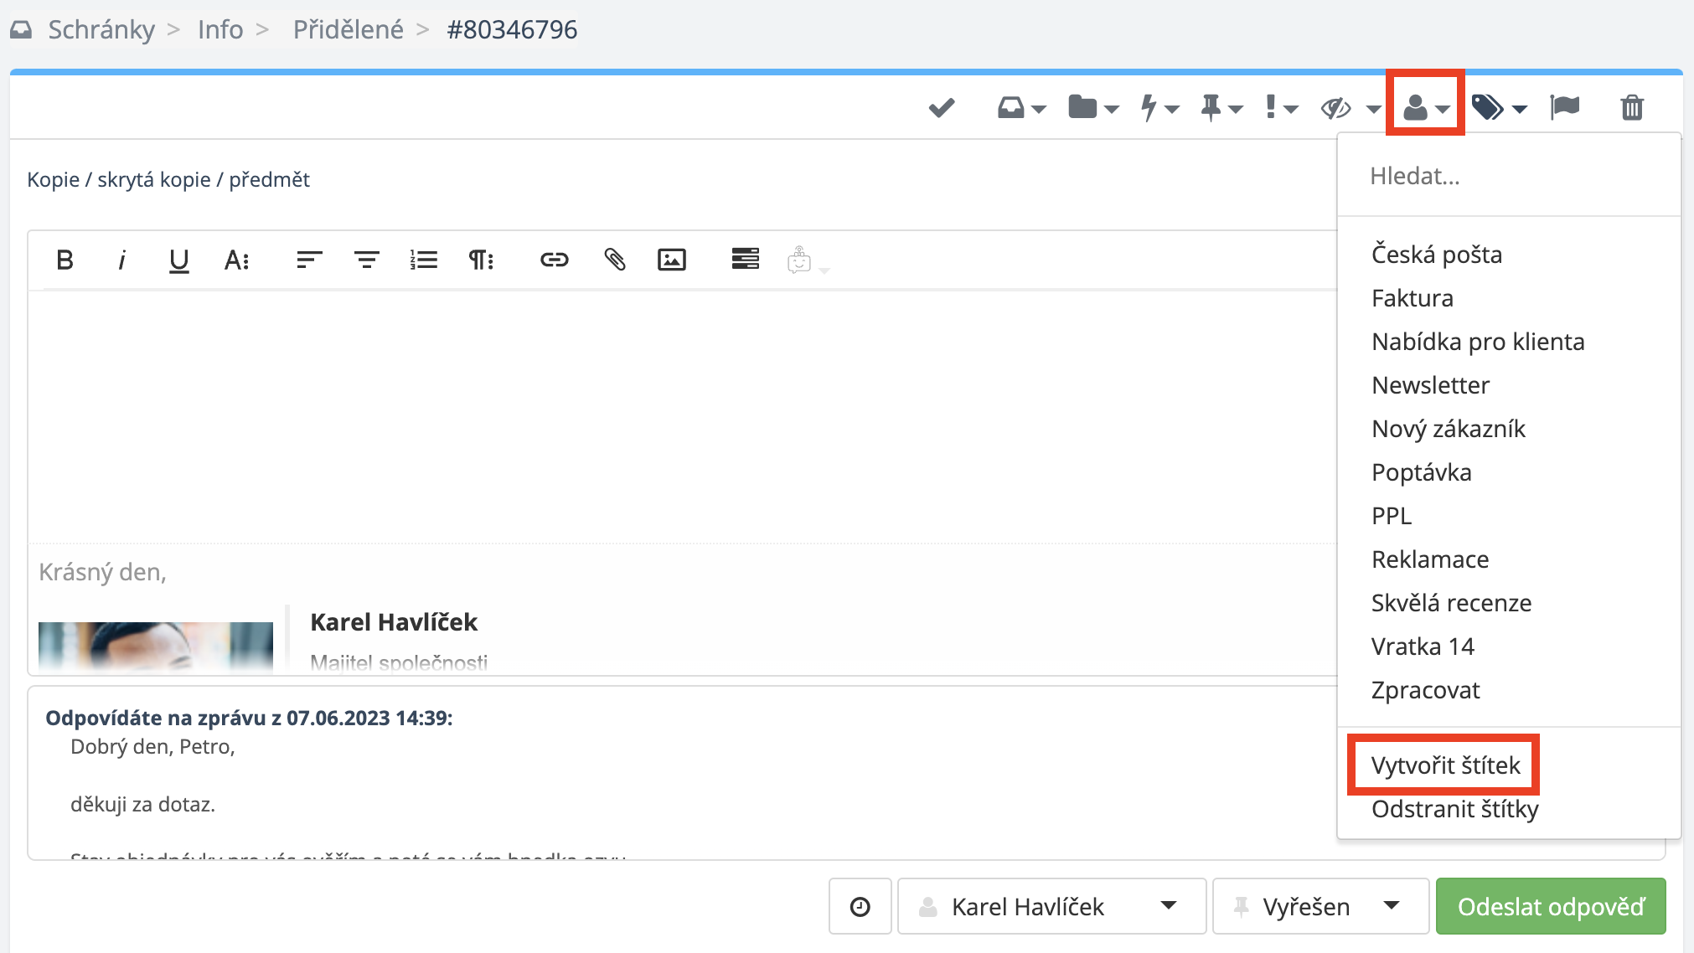Click the inbox icon before Schránky
This screenshot has height=953, width=1694.
(x=21, y=30)
